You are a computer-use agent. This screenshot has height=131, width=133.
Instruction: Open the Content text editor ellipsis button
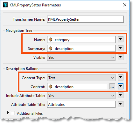pos(112,86)
